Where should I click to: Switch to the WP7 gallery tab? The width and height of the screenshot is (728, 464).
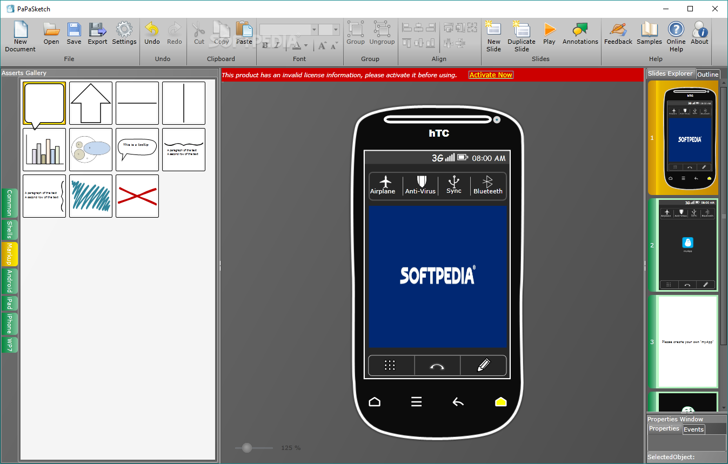point(10,345)
